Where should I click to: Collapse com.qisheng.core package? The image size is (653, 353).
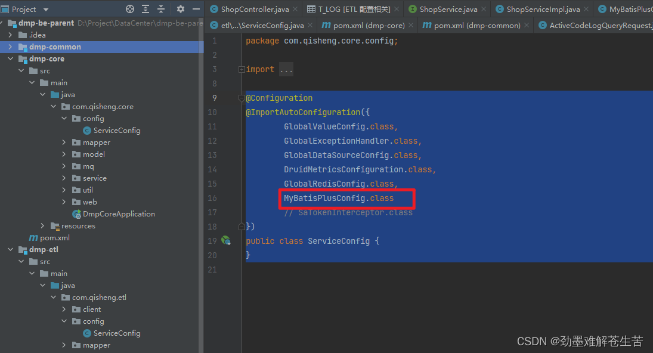click(53, 107)
